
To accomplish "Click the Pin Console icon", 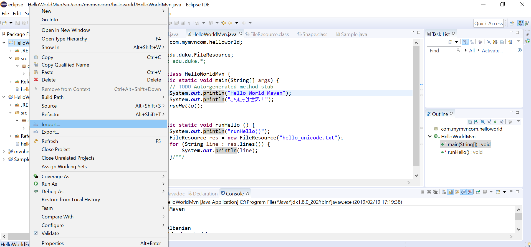I will pos(478,192).
